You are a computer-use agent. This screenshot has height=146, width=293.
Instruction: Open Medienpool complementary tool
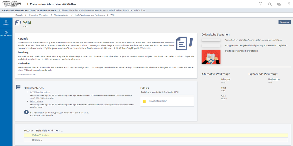[274, 79]
